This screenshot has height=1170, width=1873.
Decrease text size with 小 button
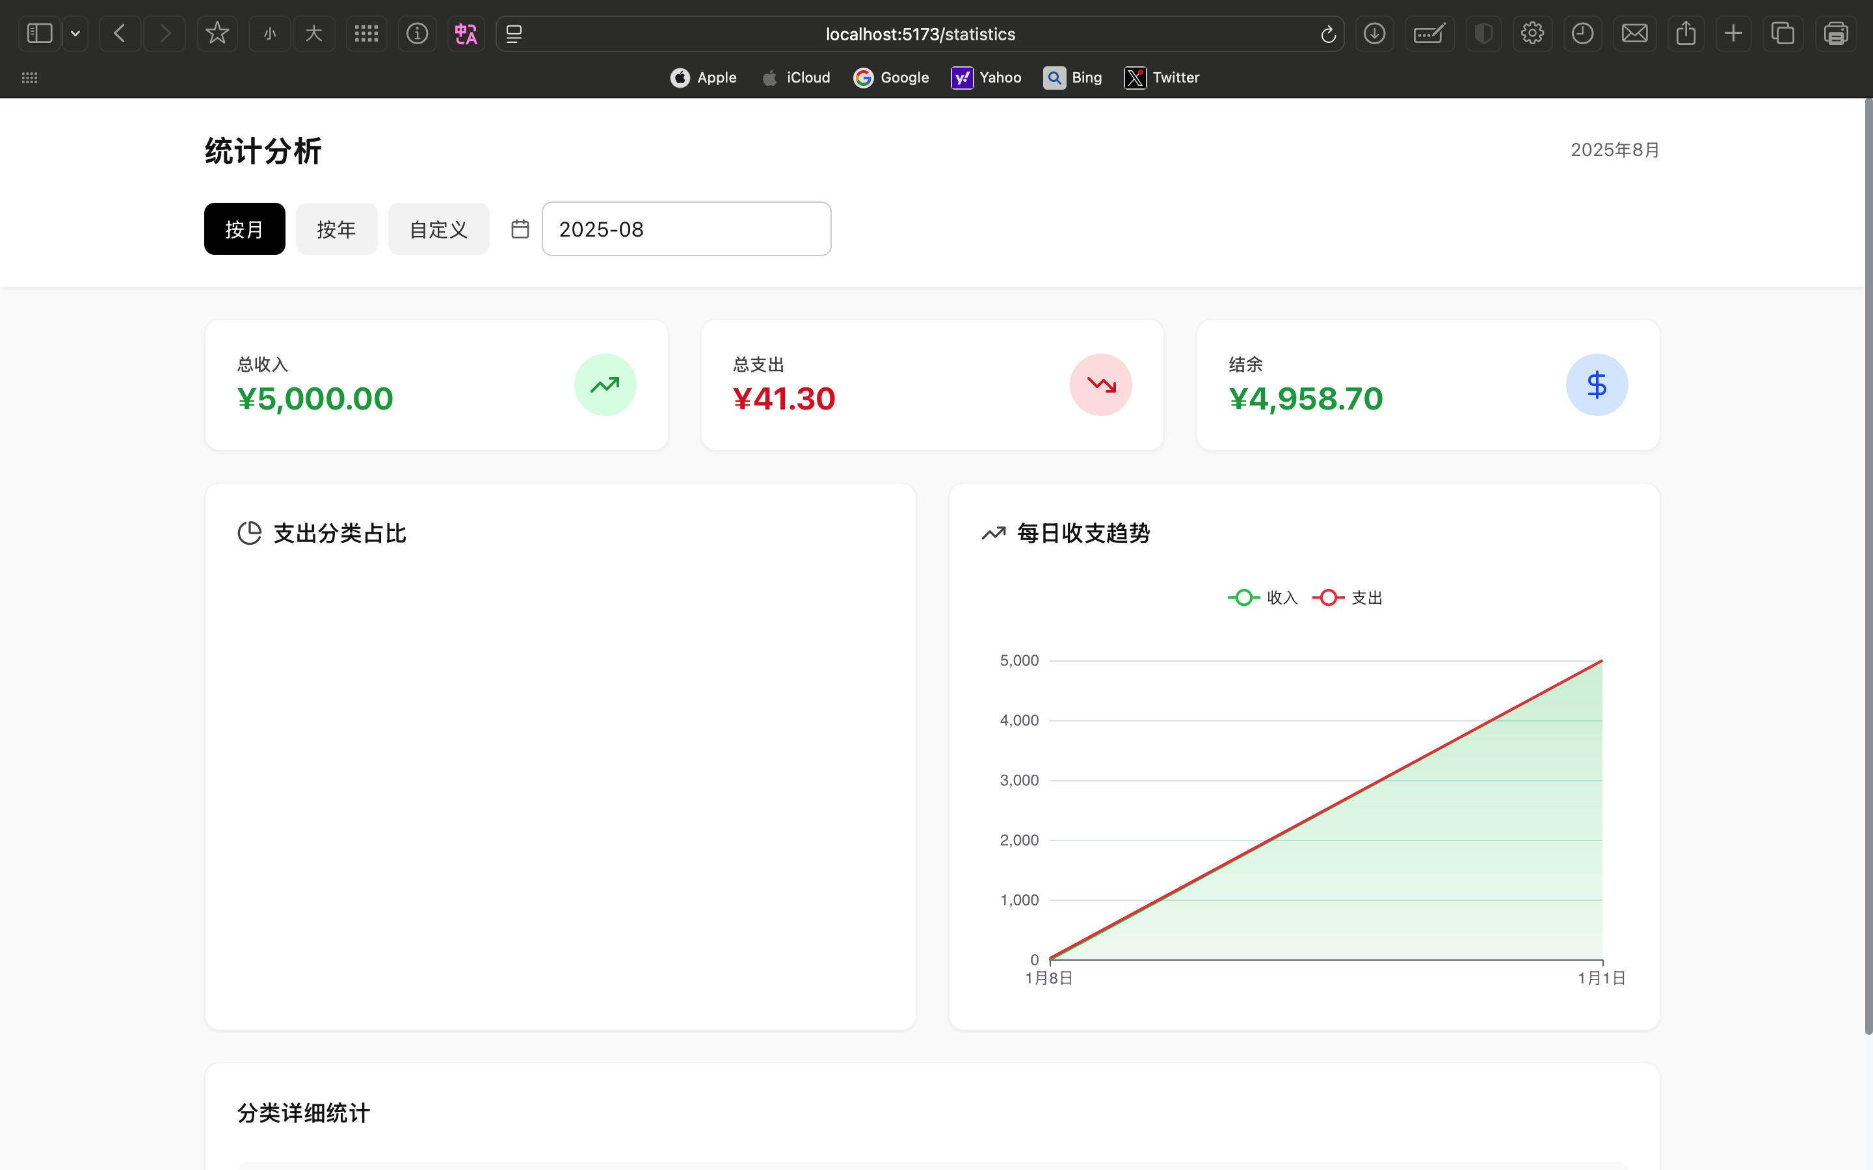pos(269,33)
